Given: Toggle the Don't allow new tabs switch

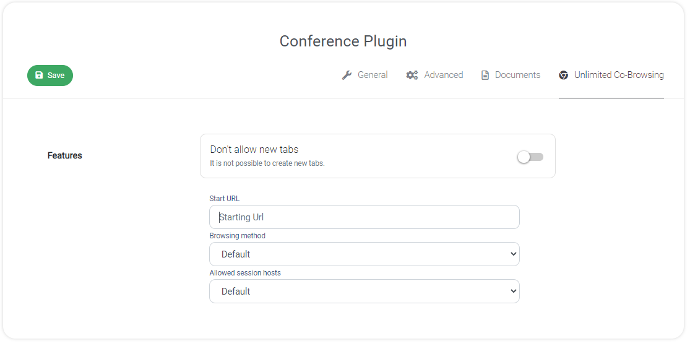Looking at the screenshot, I should point(530,157).
